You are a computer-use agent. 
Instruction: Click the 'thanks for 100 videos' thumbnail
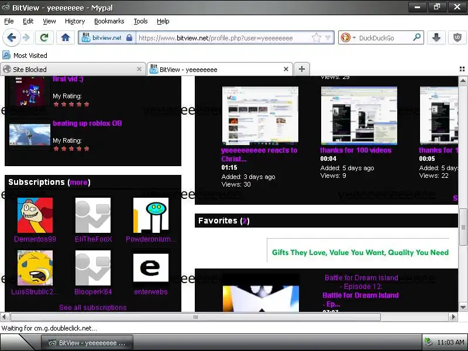[359, 116]
